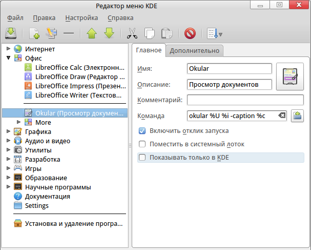
Task: Click the Save menu changes toolbar icon
Action: (x=11, y=33)
